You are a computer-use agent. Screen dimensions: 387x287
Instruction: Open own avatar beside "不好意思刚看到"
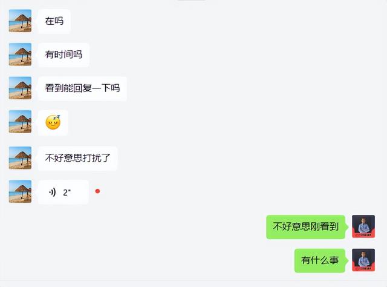(363, 226)
